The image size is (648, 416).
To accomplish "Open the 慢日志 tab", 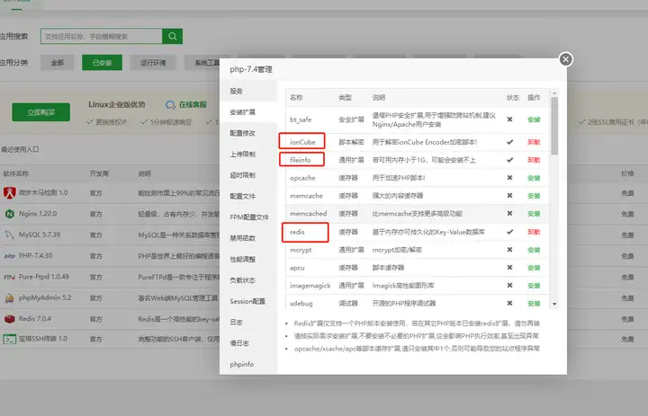I will point(248,343).
